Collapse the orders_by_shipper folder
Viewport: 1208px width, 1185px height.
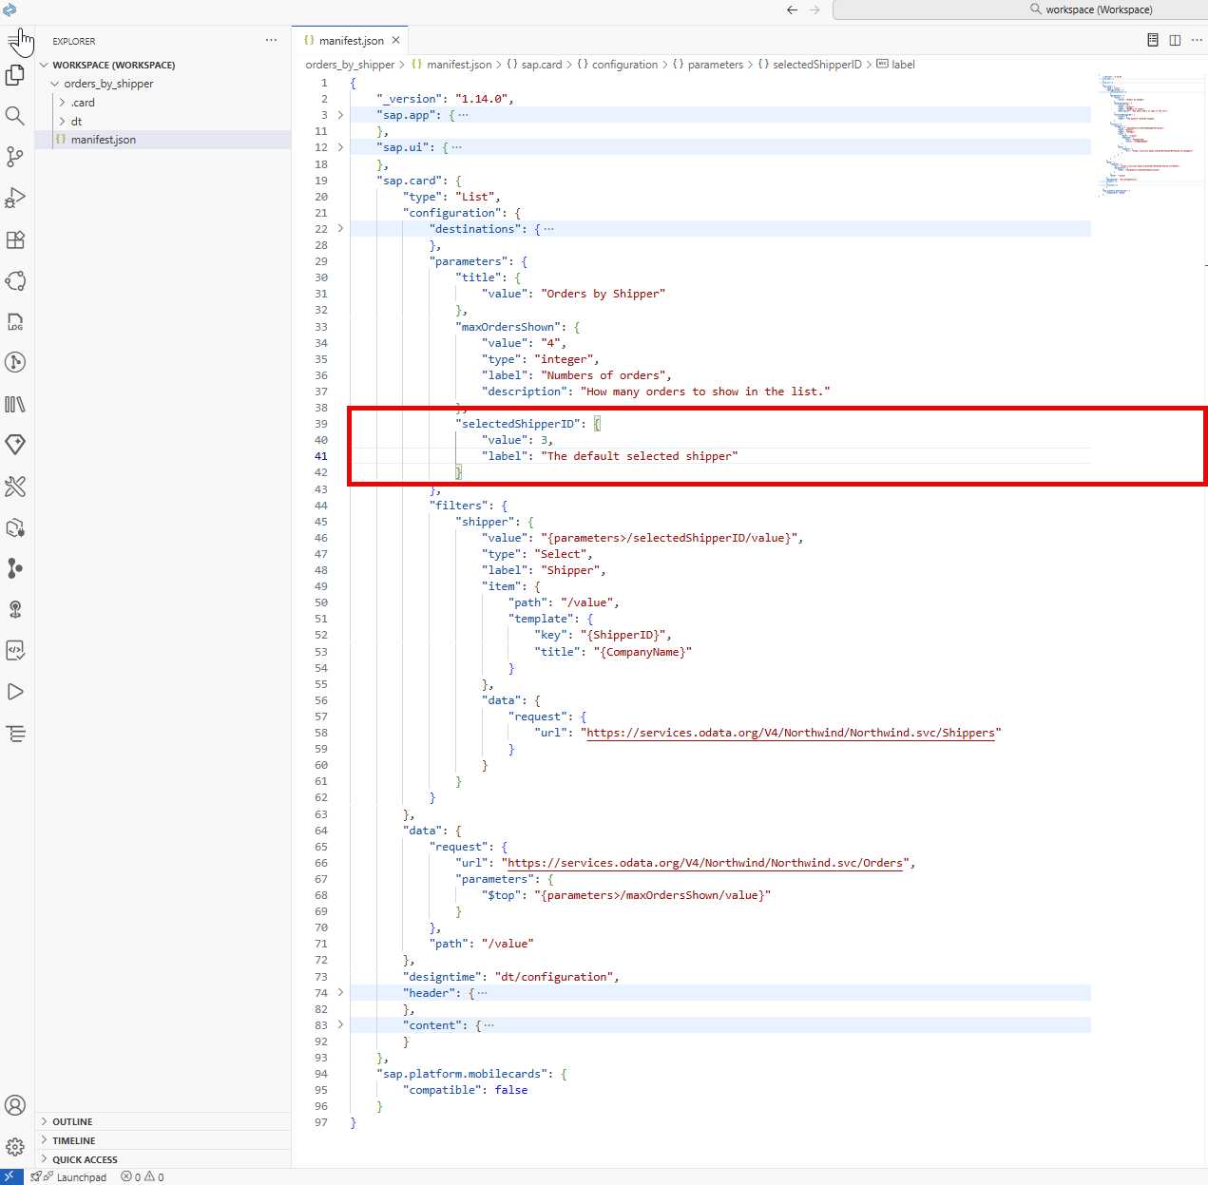(x=55, y=84)
